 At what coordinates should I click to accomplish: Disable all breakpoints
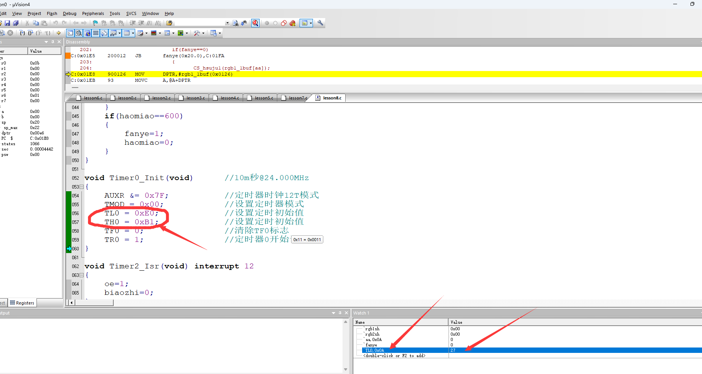coord(284,23)
